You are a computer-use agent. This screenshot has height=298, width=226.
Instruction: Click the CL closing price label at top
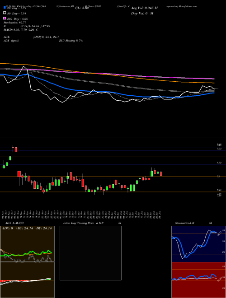(x=82, y=8)
